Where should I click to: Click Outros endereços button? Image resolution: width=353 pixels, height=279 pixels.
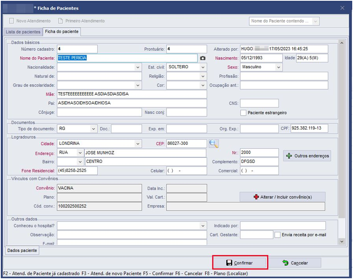pos(307,156)
